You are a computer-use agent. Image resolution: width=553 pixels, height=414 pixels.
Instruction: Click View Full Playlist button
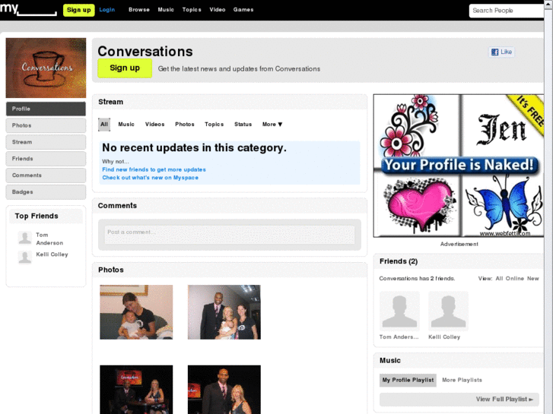(459, 400)
